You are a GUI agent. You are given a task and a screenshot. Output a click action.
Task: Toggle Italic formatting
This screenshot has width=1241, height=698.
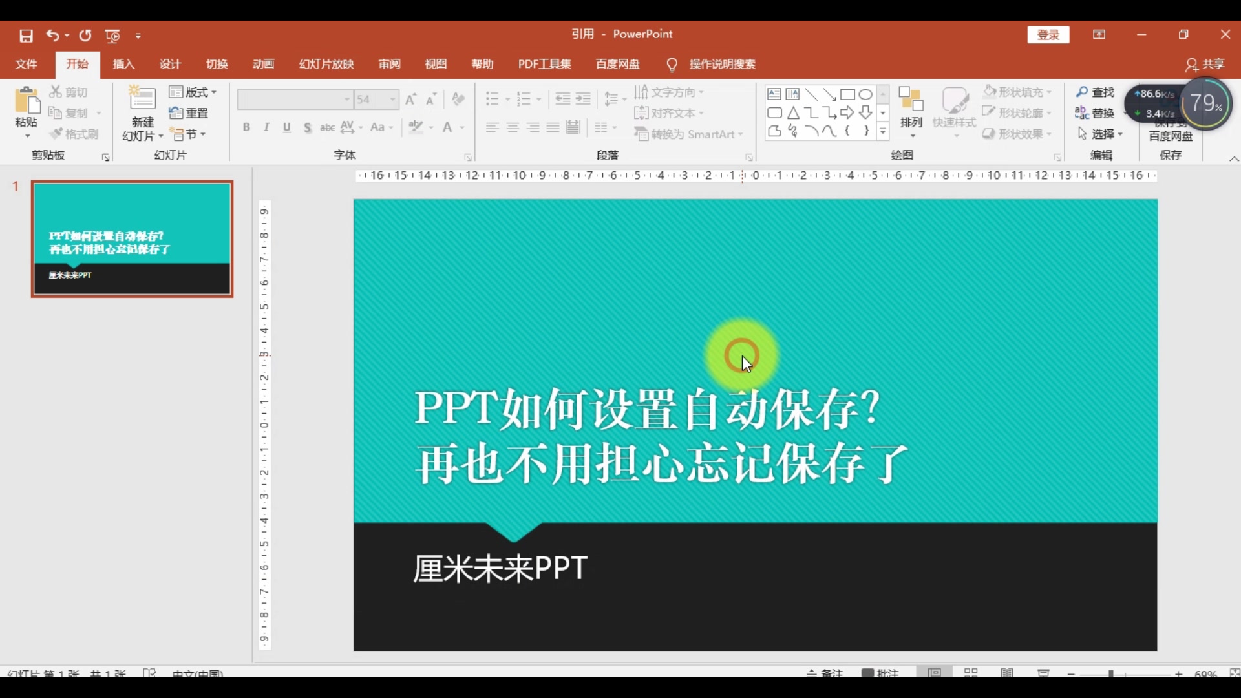[266, 127]
